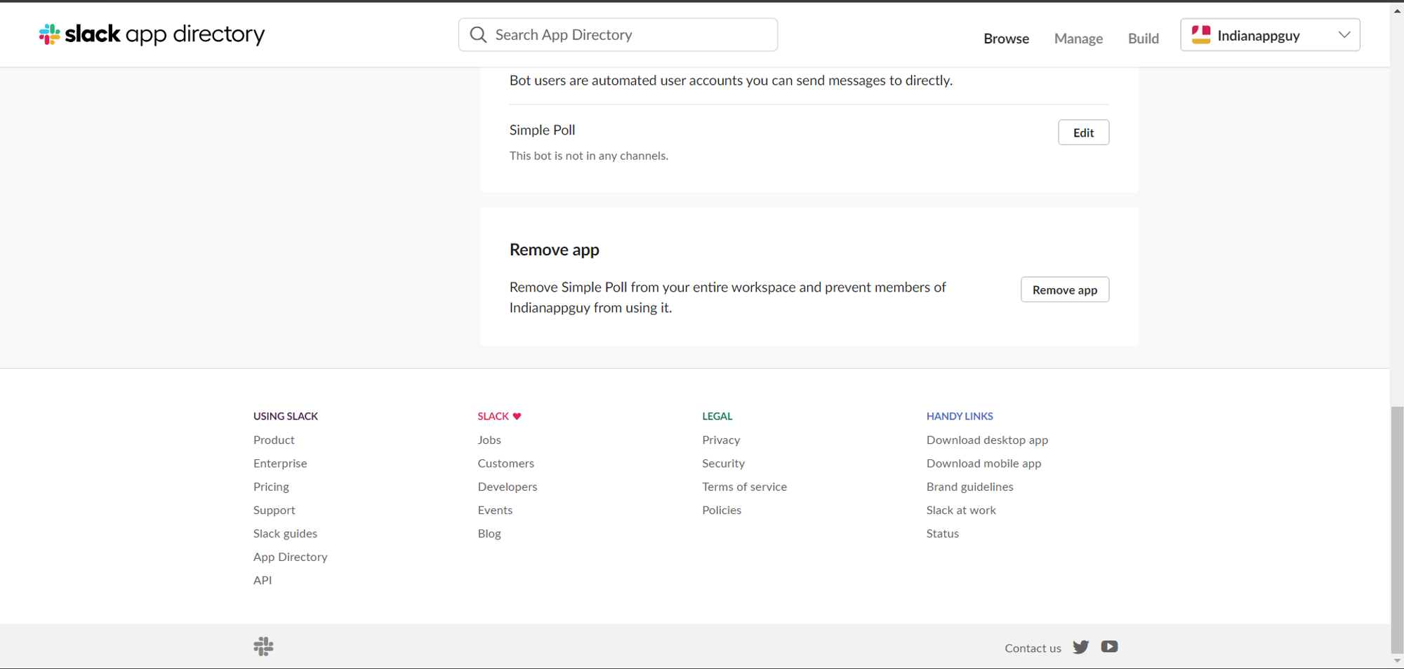Screen dimensions: 1404x669
Task: Open the Customers link
Action: (505, 464)
